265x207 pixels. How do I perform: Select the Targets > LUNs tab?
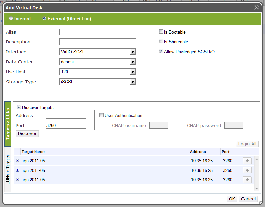point(8,124)
